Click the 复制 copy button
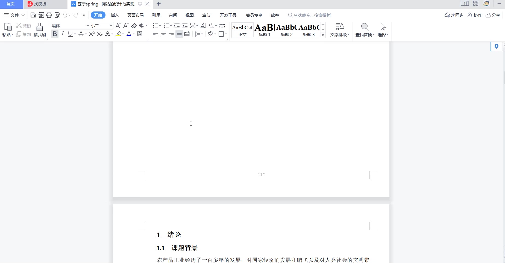Image resolution: width=505 pixels, height=263 pixels. (24, 34)
